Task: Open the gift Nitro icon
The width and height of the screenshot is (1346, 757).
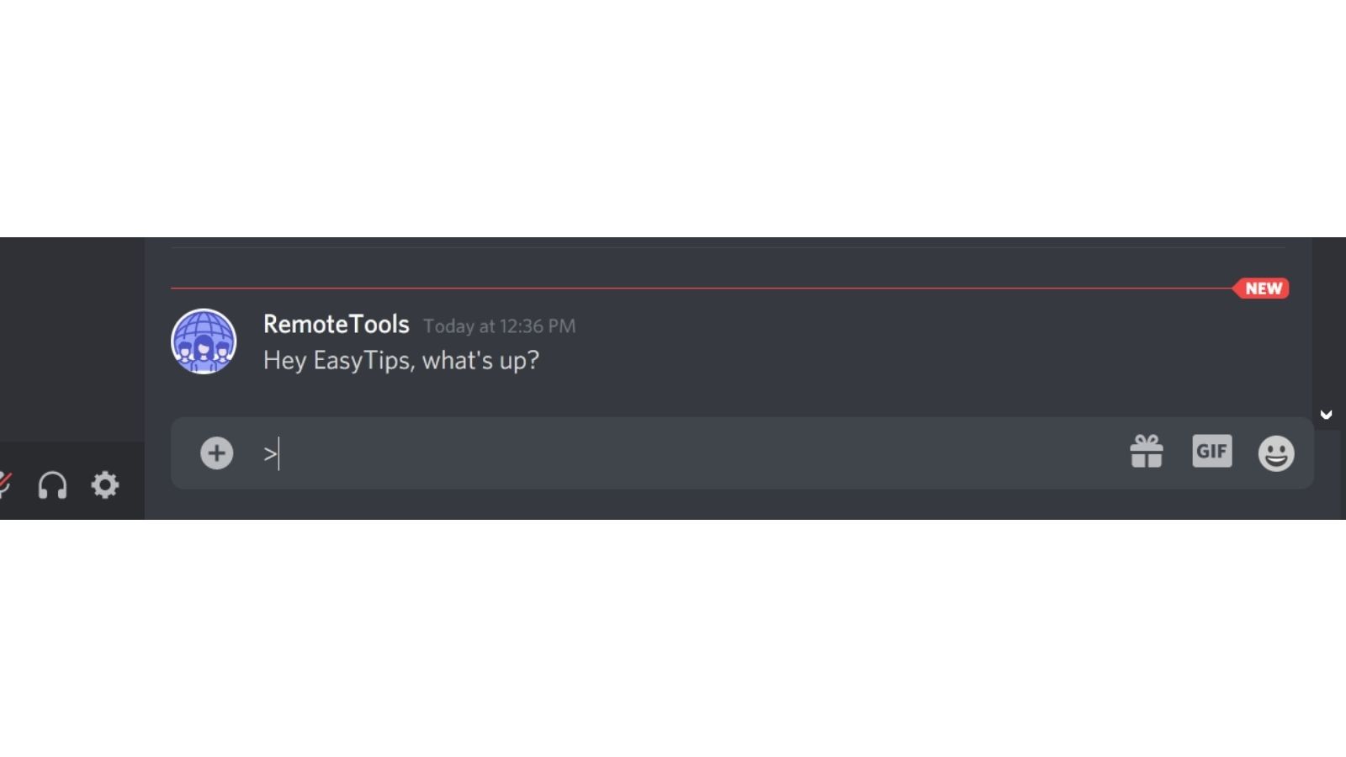Action: [1147, 452]
